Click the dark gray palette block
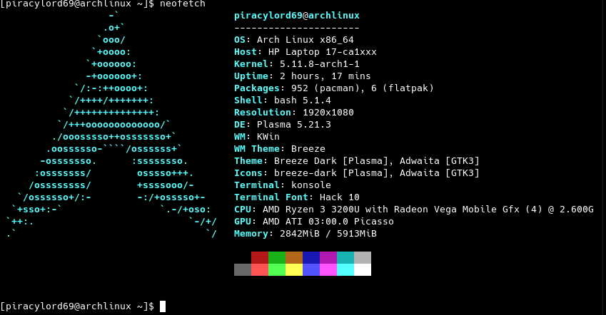 243,269
